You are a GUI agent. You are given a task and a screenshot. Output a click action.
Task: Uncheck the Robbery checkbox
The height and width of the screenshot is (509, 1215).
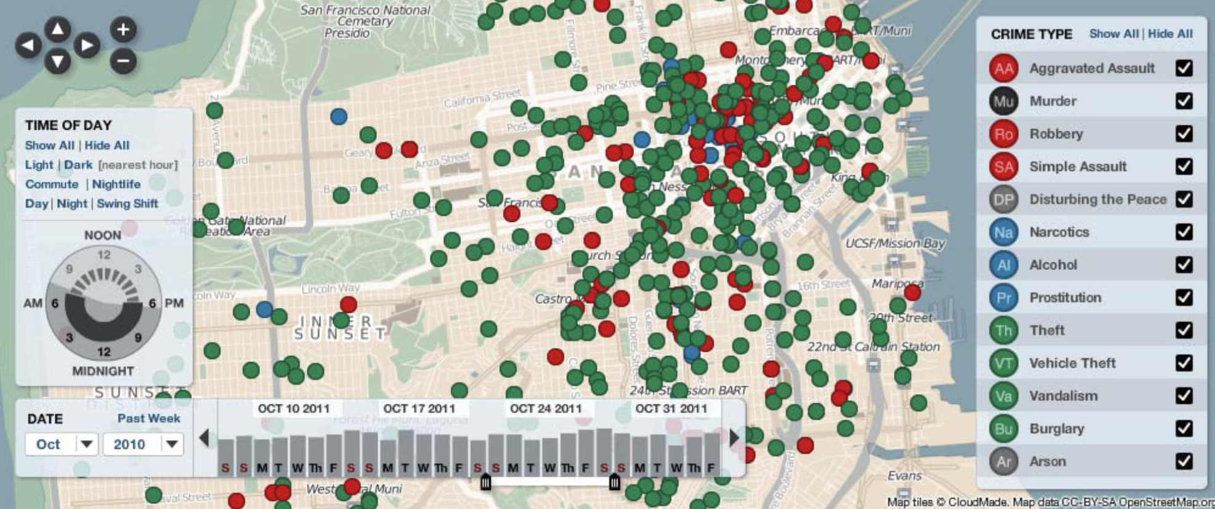coord(1184,133)
